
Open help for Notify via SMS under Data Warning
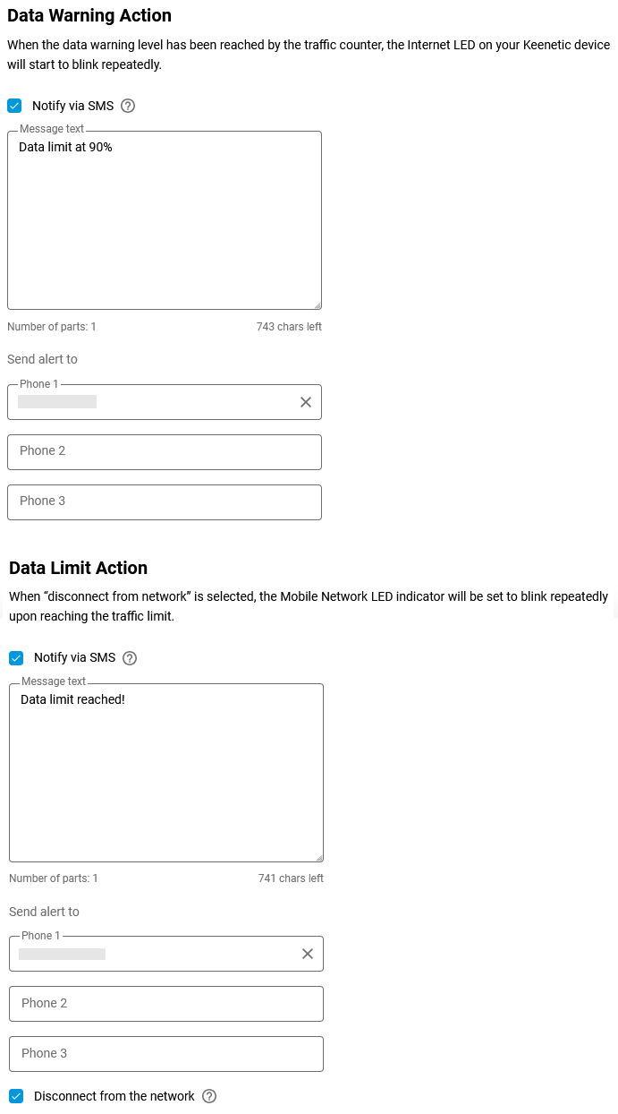127,106
